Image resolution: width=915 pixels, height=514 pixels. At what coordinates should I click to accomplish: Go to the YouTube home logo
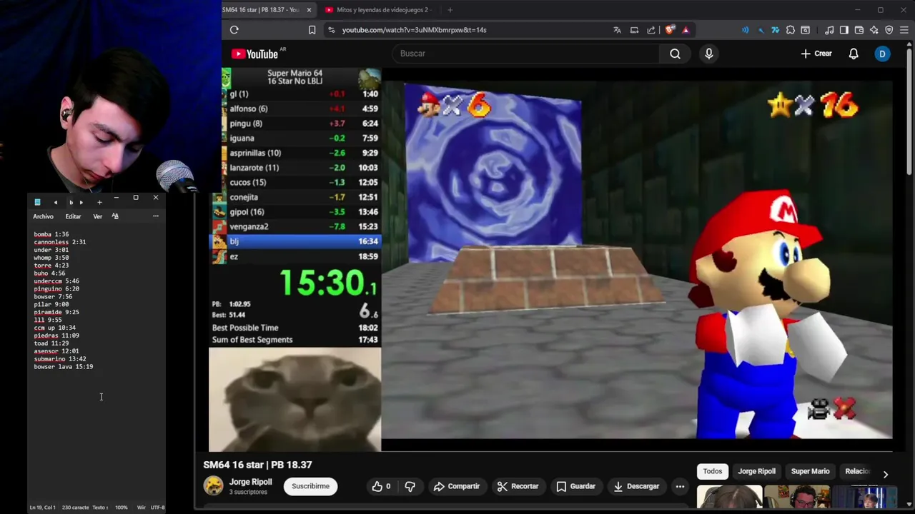point(254,54)
